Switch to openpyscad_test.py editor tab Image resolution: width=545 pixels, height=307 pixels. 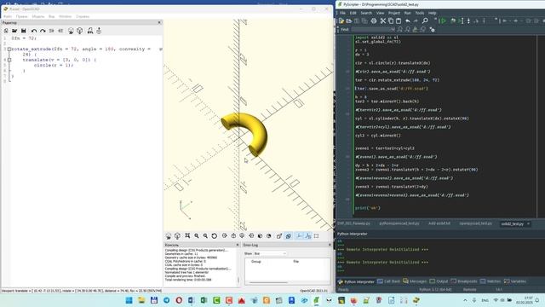pyautogui.click(x=475, y=223)
